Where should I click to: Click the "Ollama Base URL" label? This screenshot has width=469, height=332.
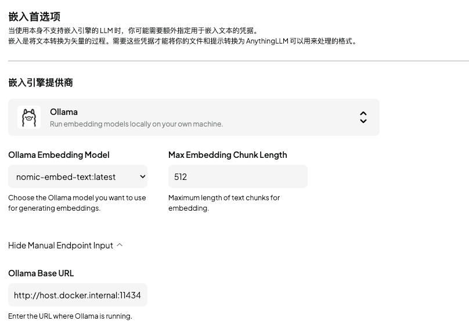pos(41,273)
